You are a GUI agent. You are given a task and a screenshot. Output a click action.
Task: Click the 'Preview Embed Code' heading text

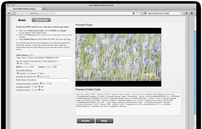tap(88, 89)
